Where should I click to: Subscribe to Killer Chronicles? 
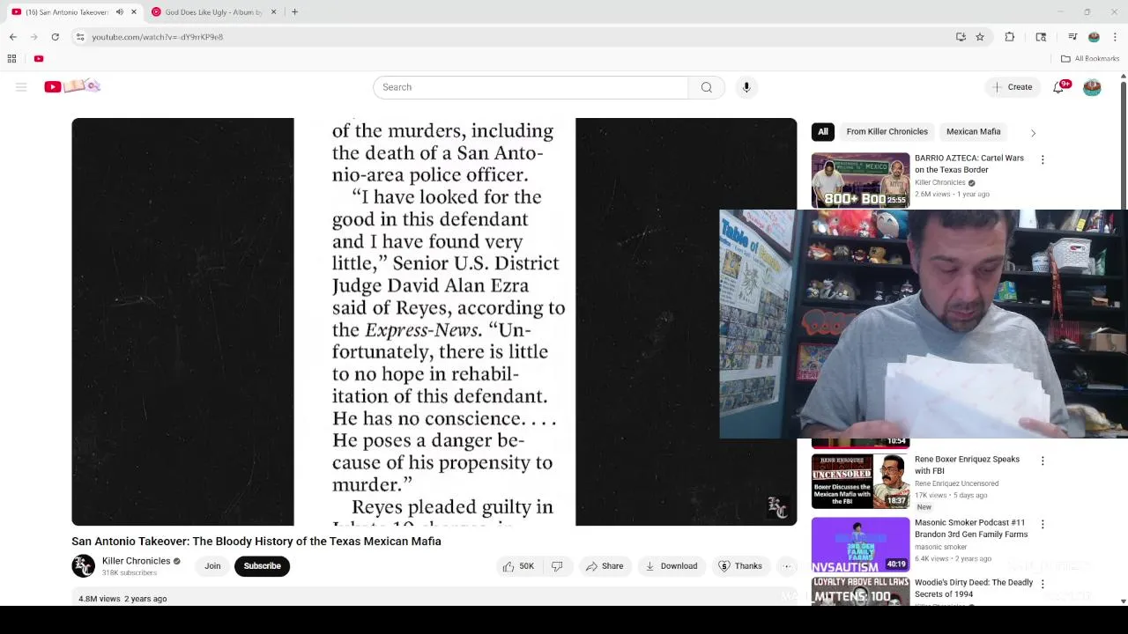pyautogui.click(x=262, y=566)
